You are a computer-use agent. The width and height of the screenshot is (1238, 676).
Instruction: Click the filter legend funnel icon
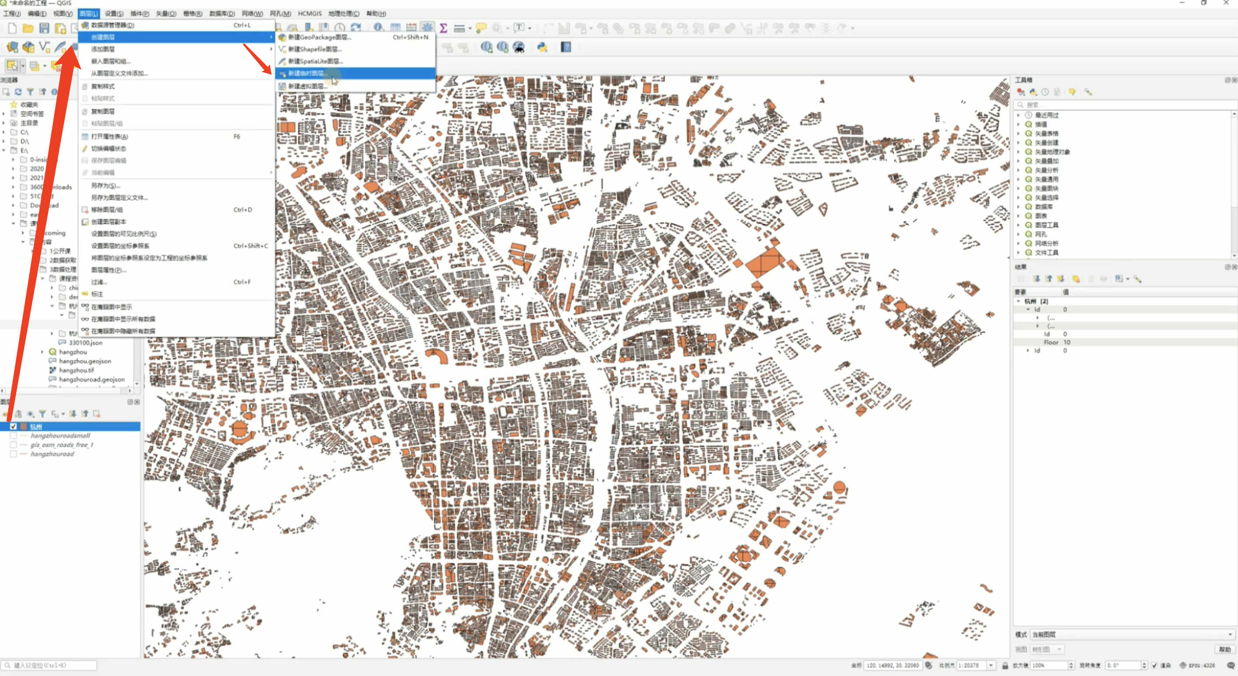[x=42, y=414]
